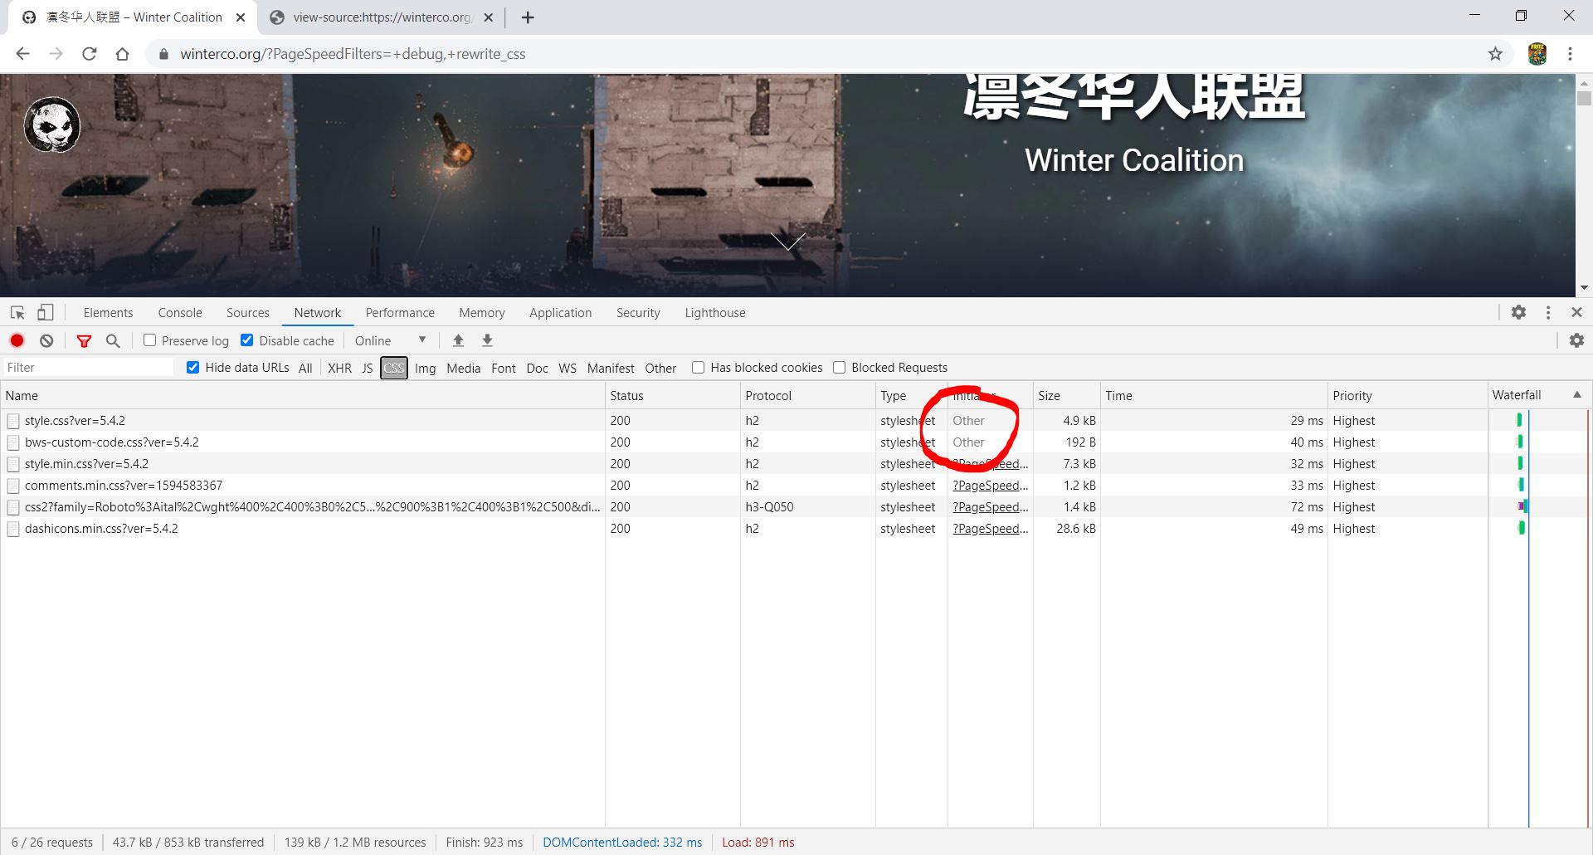
Task: Import HAR file with upload arrow
Action: (458, 340)
